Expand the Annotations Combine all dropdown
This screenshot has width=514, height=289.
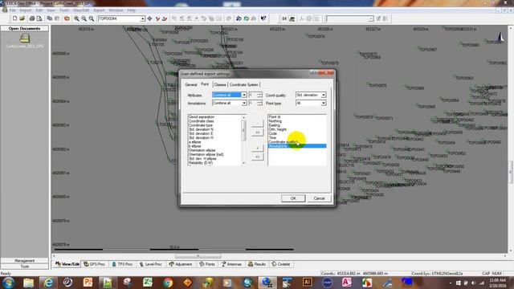[243, 104]
